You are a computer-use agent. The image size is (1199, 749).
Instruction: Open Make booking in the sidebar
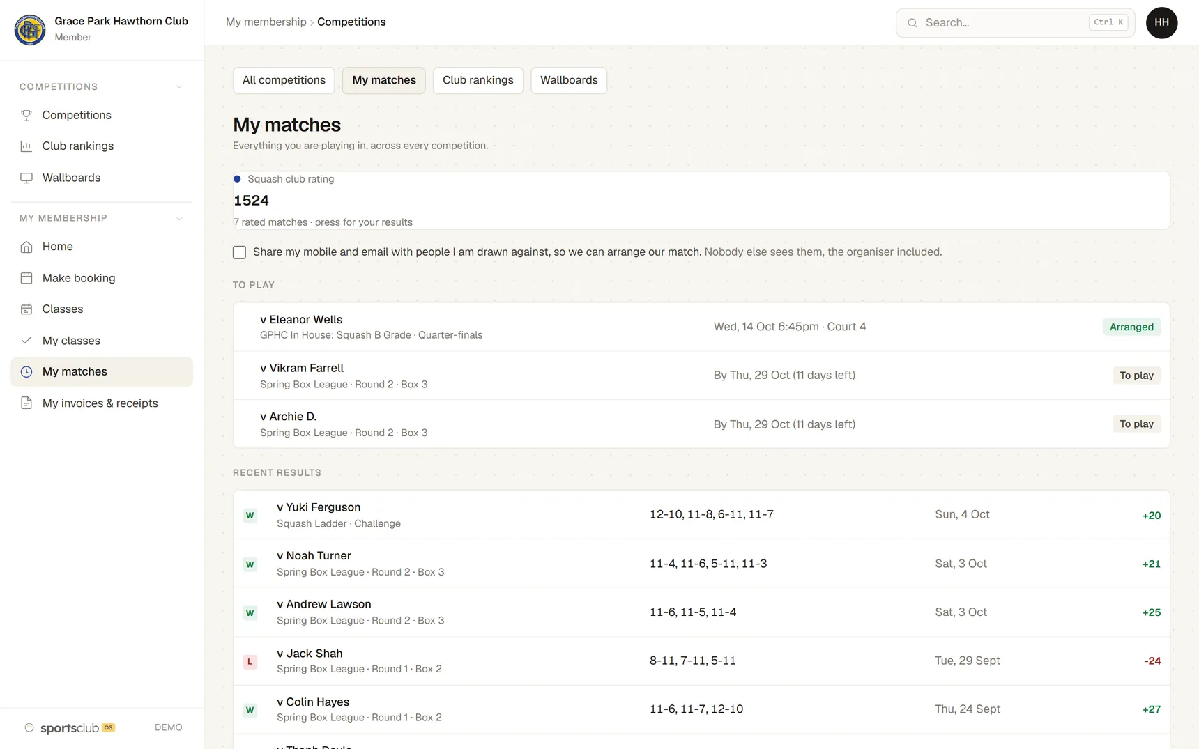point(102,278)
